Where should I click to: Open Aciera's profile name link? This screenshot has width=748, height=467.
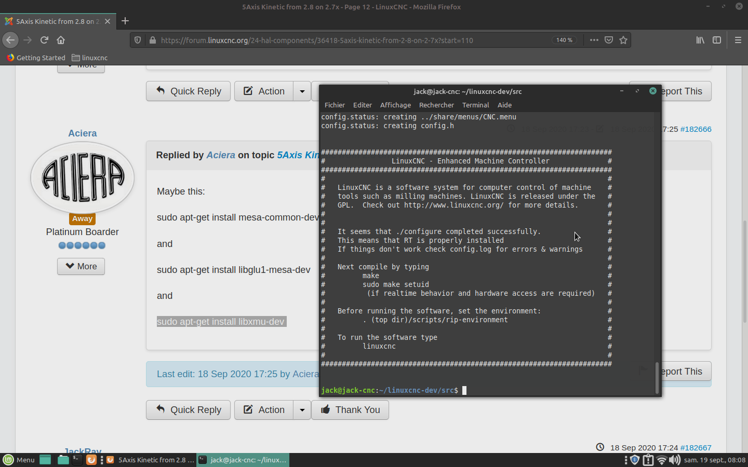[82, 133]
